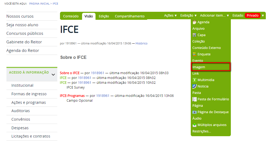
Task: Collapse the Acesso à Informação section
Action: [x=53, y=75]
